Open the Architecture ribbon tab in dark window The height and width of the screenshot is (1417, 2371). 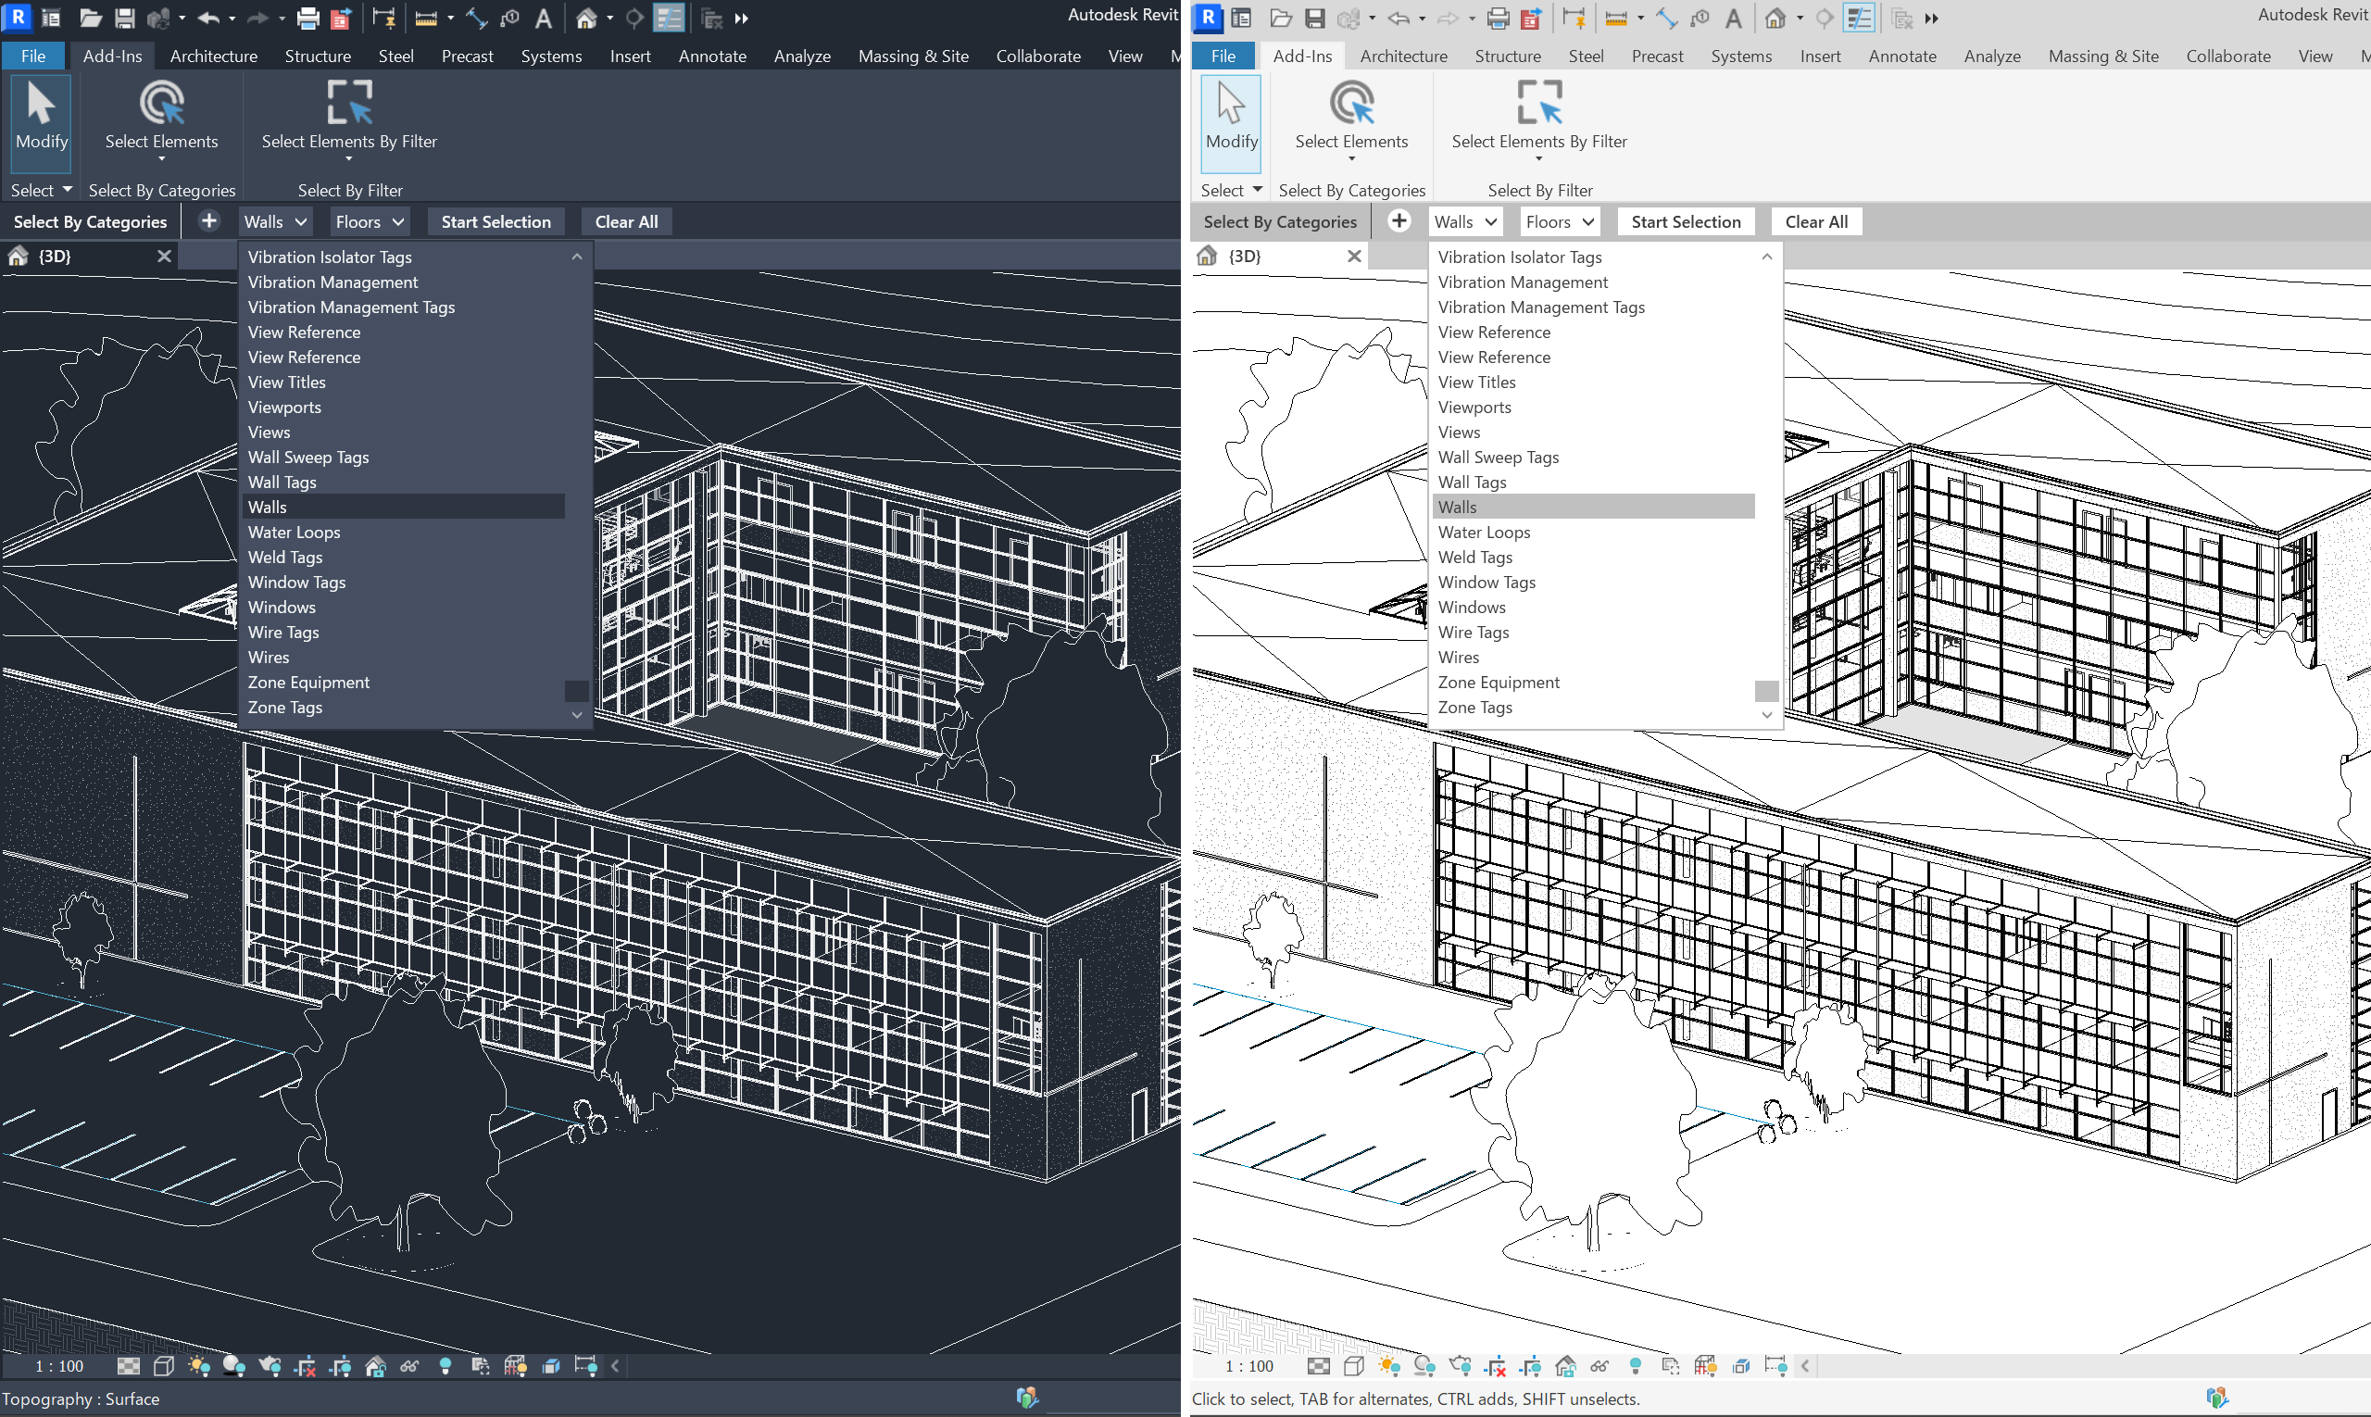[213, 56]
